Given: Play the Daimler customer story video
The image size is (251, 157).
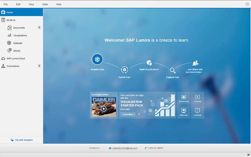Looking at the screenshot, I should pos(104,108).
